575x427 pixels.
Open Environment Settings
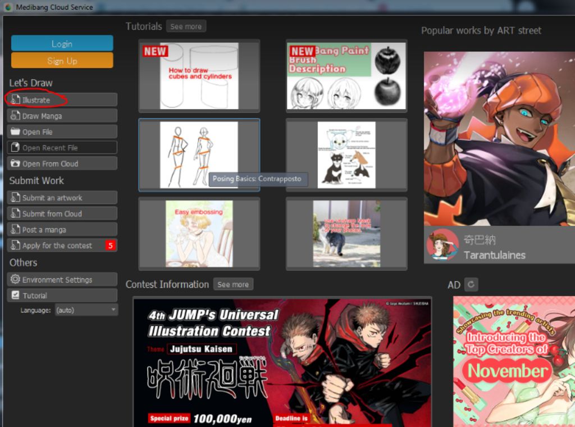pyautogui.click(x=62, y=279)
